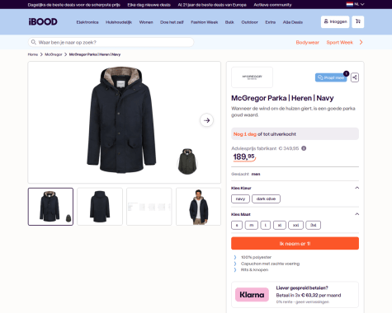The width and height of the screenshot is (392, 313).
Task: Select the navy color option
Action: [x=240, y=199]
